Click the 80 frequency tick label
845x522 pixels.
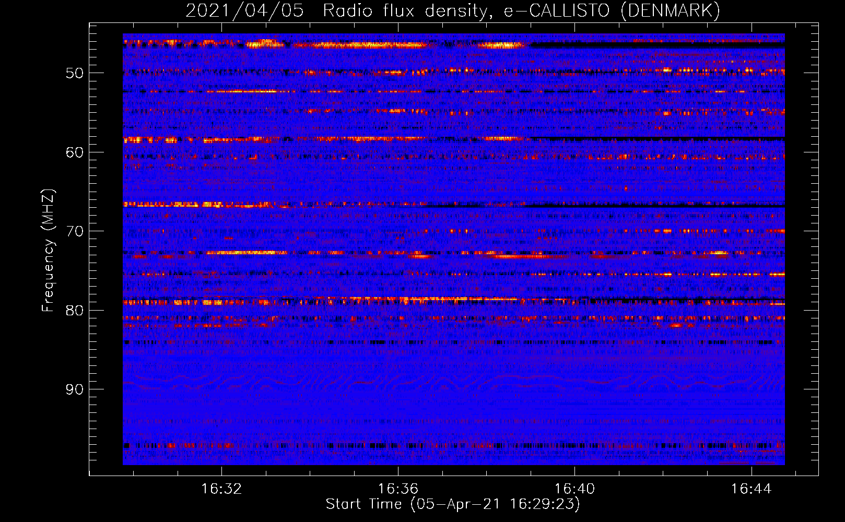tap(75, 311)
